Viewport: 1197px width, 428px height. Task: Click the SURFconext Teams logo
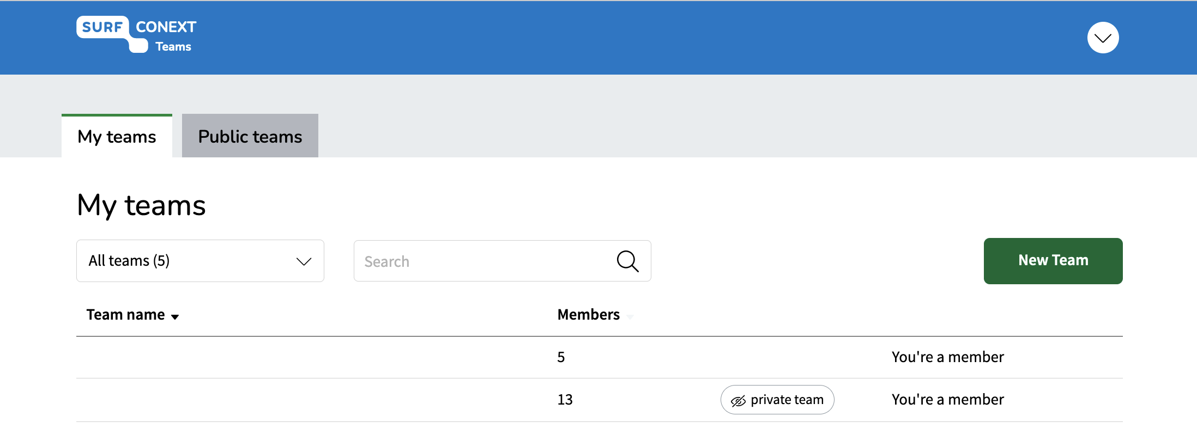(x=136, y=35)
